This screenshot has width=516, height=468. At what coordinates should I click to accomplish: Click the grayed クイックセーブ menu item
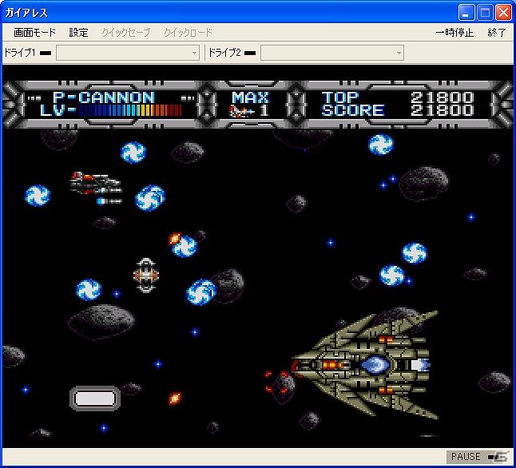coord(125,32)
